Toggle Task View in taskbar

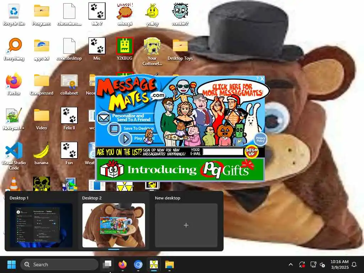coord(107,264)
